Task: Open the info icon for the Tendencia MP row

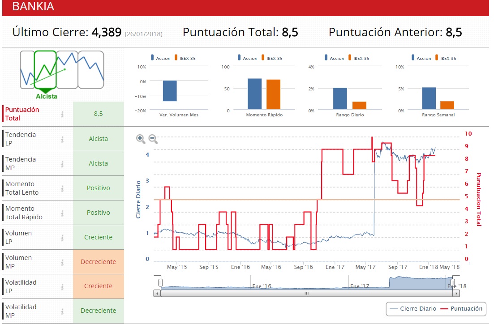Action: click(62, 164)
